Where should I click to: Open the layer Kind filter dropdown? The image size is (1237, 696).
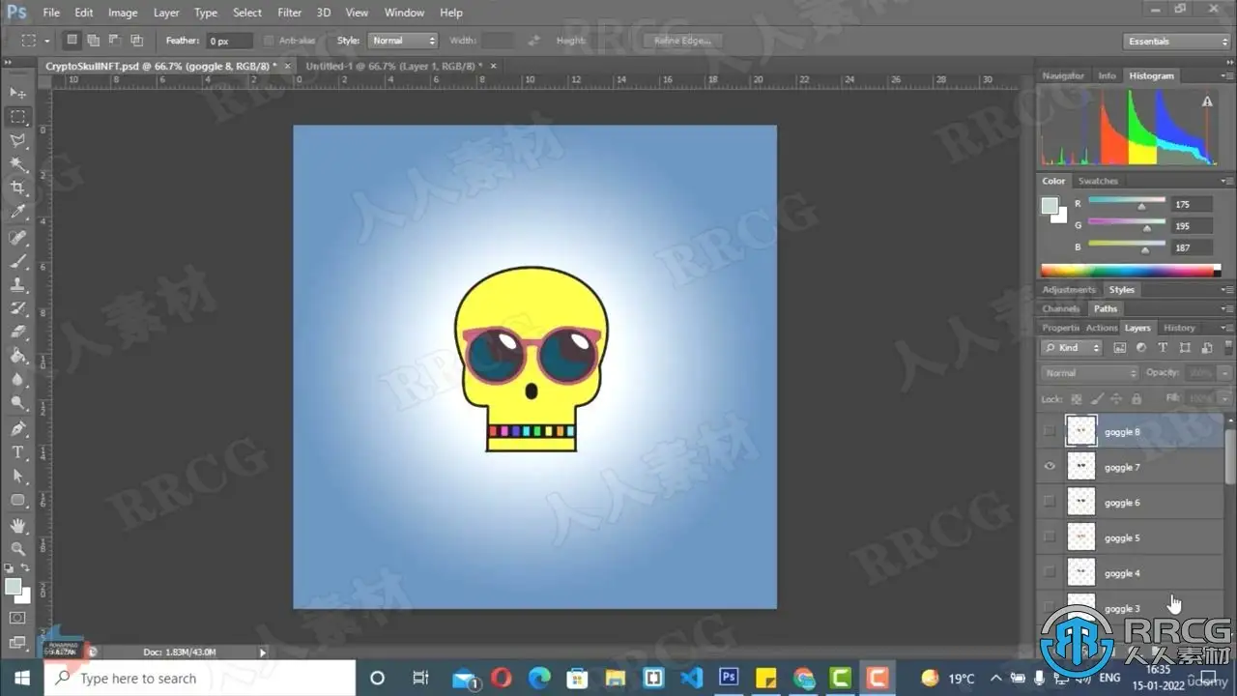point(1072,348)
